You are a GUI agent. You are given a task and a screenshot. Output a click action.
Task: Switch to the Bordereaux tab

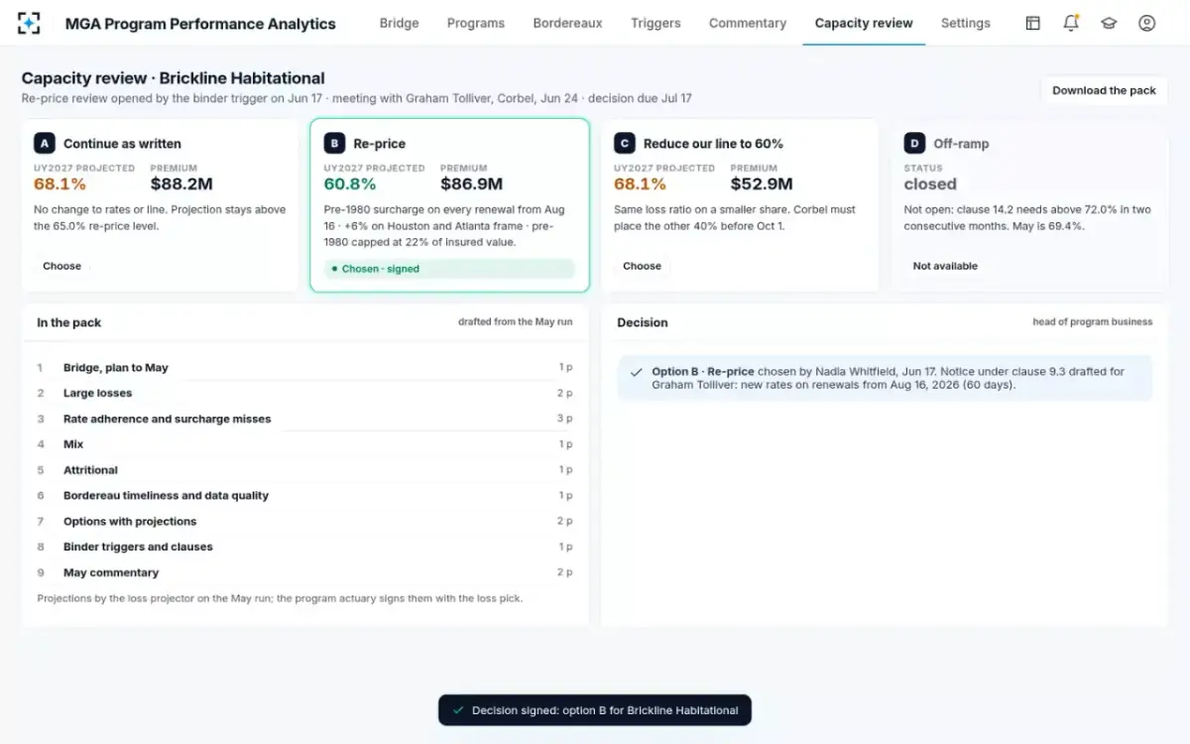pyautogui.click(x=567, y=23)
